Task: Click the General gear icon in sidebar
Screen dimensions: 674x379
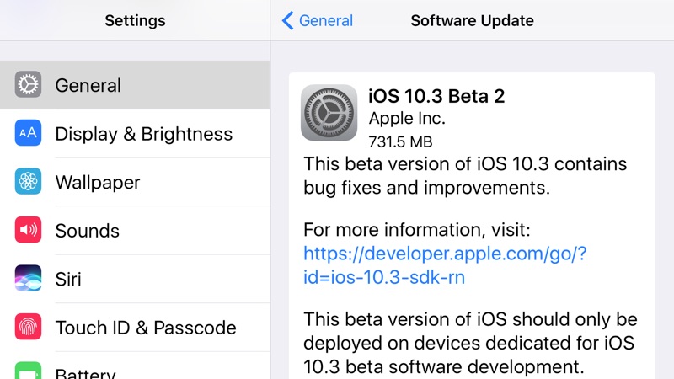Action: pos(28,85)
